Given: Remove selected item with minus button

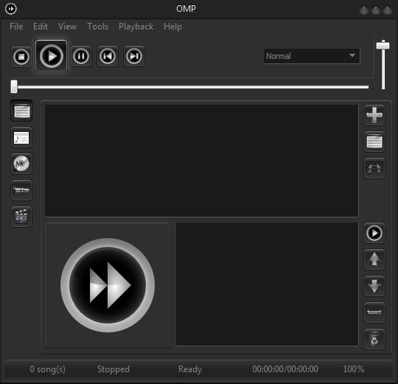Looking at the screenshot, I should coord(374,313).
